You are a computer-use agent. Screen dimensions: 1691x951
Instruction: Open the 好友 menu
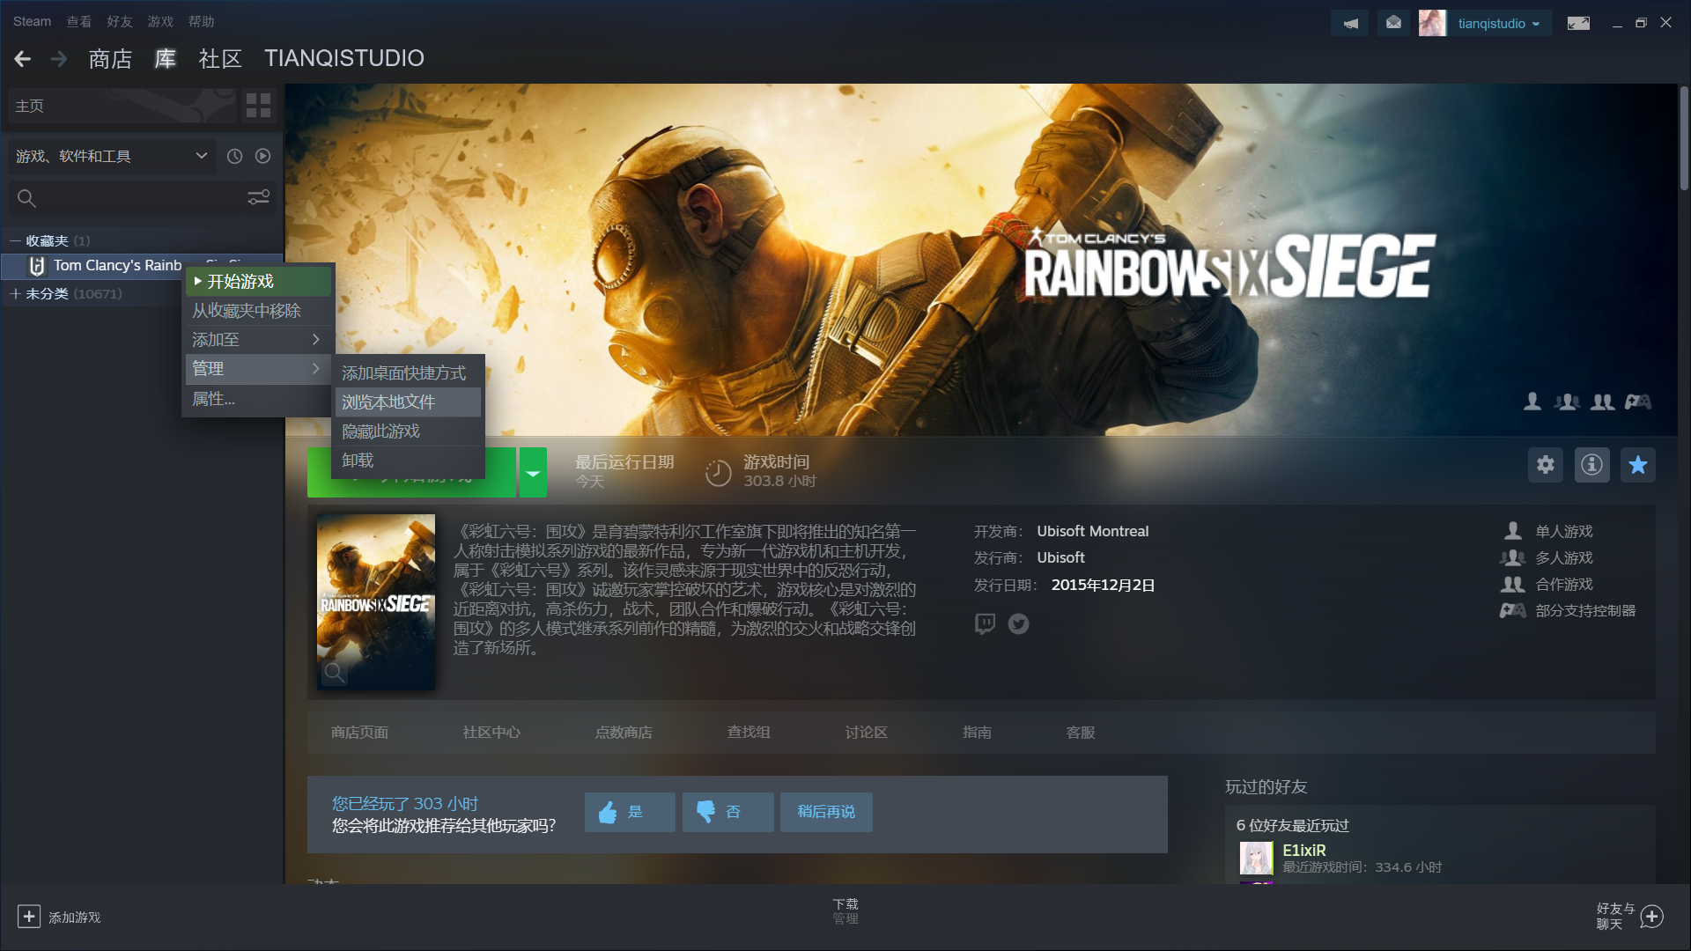tap(120, 21)
